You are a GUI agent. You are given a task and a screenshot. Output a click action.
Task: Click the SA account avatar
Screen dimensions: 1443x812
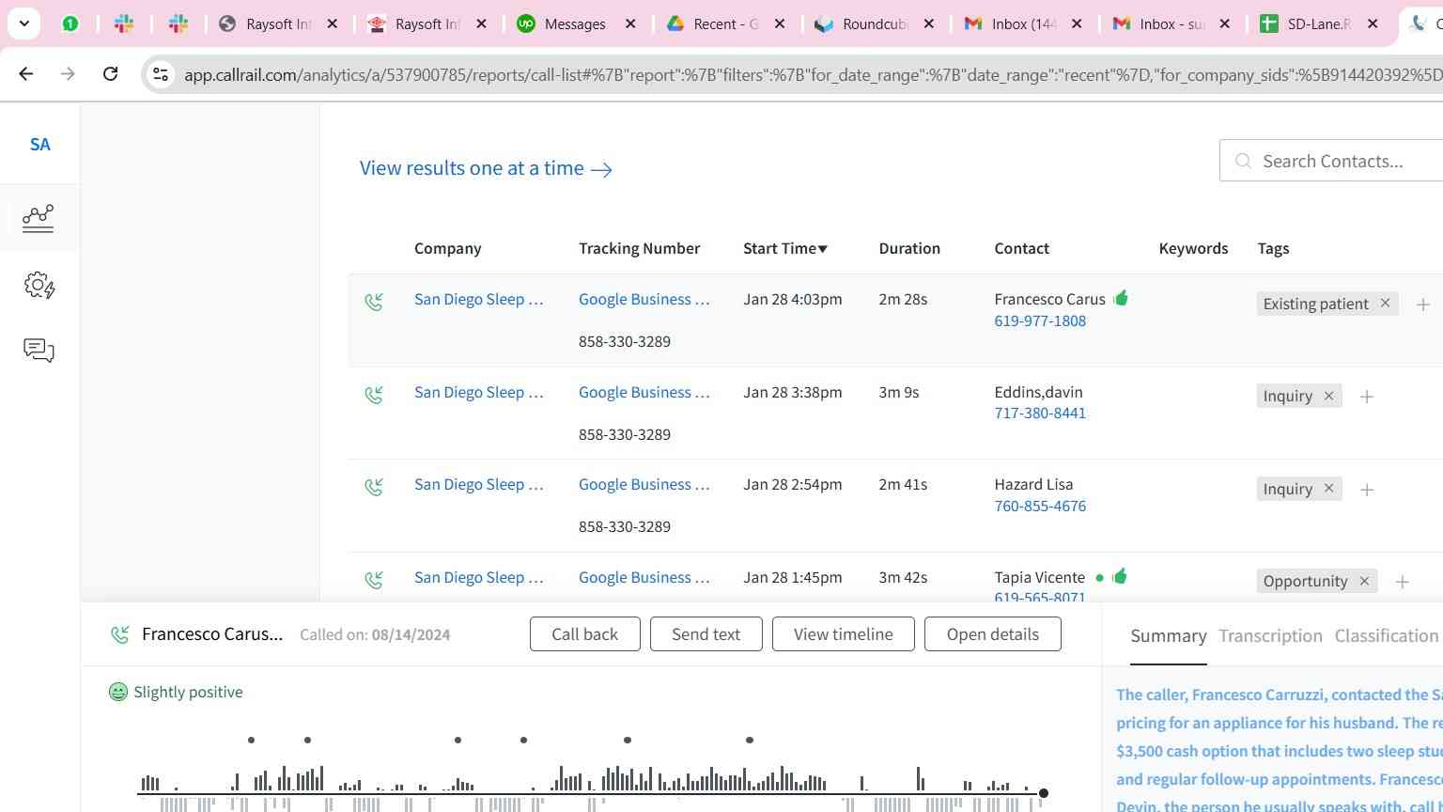[39, 145]
